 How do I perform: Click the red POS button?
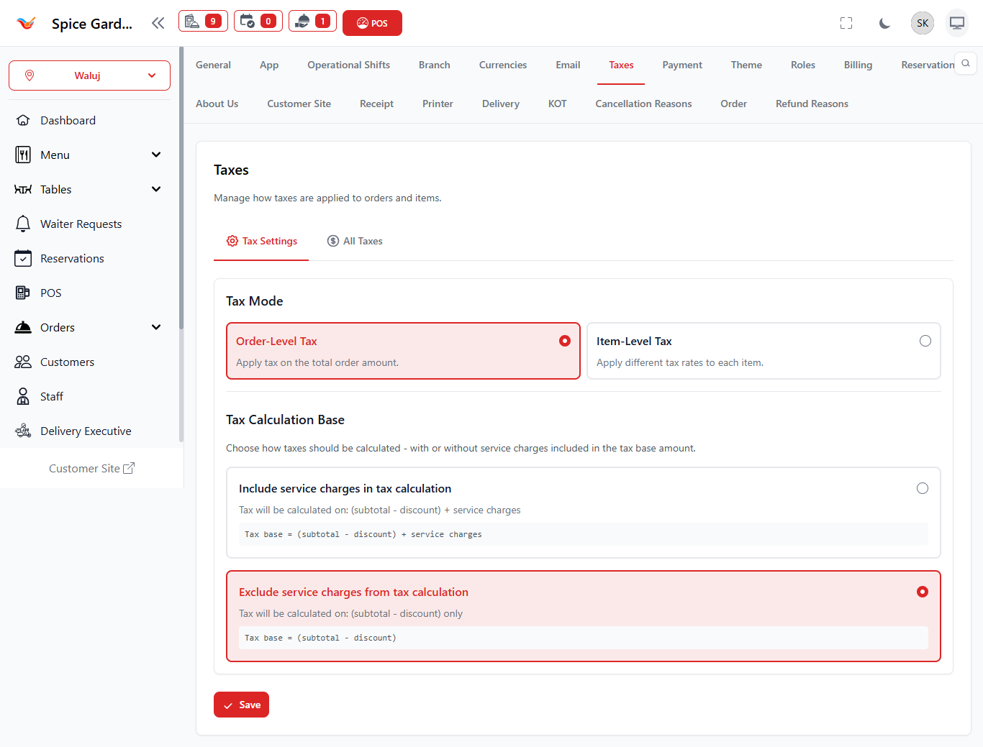coord(372,23)
